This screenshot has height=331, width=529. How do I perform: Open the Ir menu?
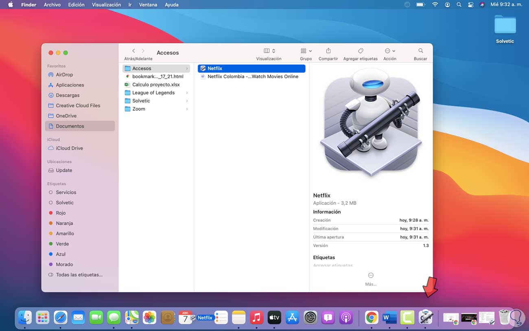point(130,4)
